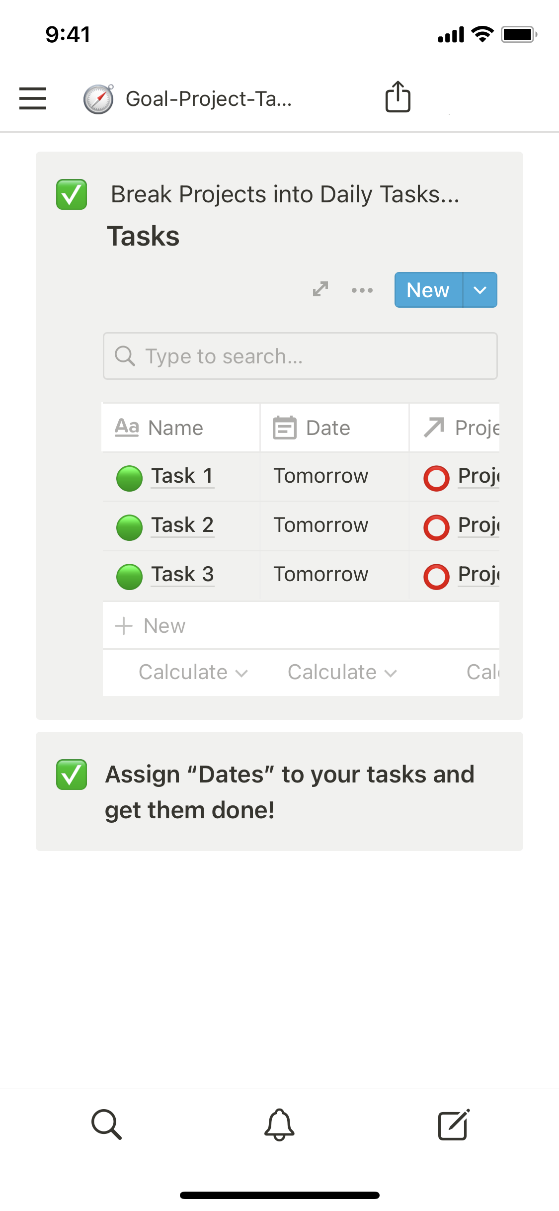The width and height of the screenshot is (559, 1211).
Task: Click the compass page icon
Action: coord(98,99)
